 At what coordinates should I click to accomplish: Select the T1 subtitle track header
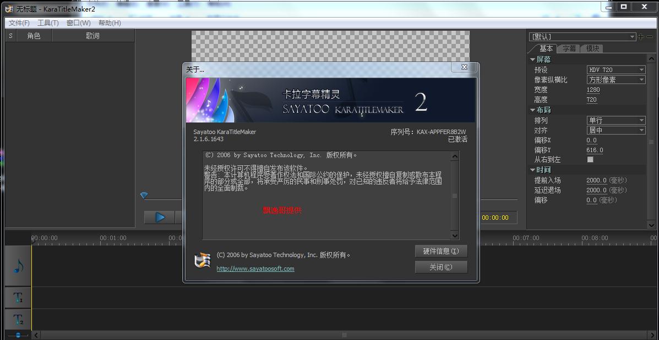click(18, 298)
